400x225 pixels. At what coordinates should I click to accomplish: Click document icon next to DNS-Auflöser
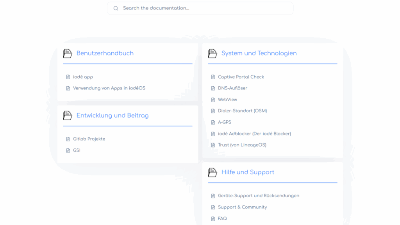pos(213,88)
